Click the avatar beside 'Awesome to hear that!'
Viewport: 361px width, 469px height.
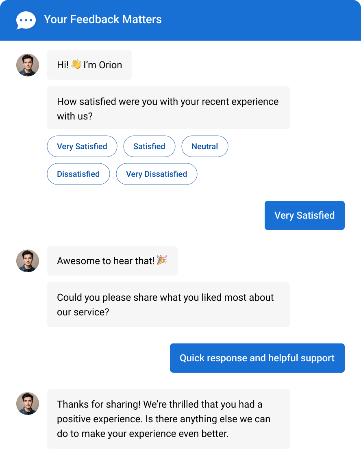pos(27,261)
